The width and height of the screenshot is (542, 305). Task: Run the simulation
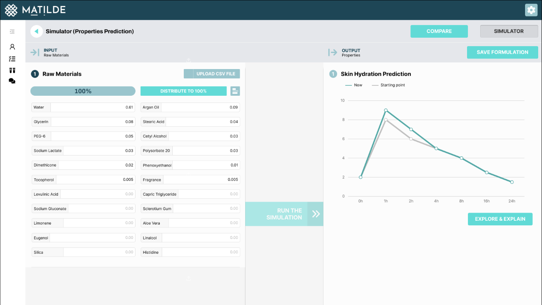[284, 214]
